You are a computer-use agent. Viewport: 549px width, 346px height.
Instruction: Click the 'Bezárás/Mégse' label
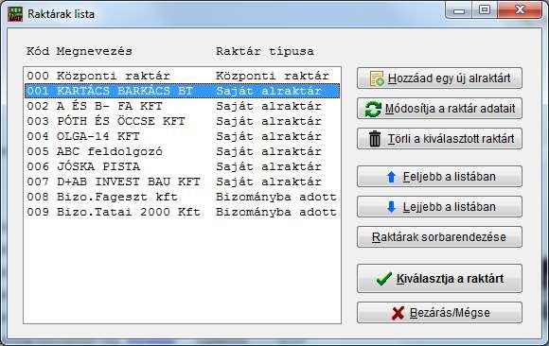[450, 313]
